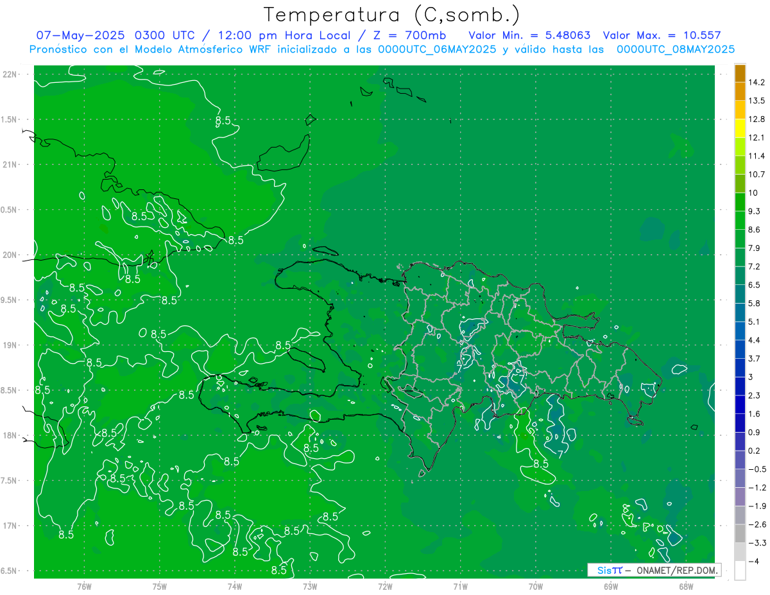Click the 18N latitude axis label

pyautogui.click(x=10, y=436)
